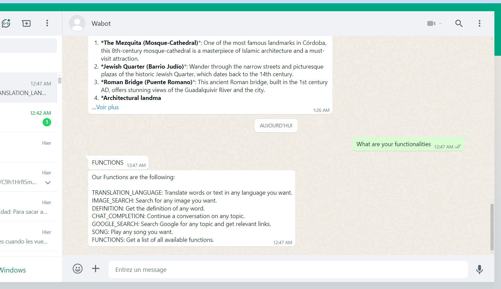Expand the truncated landmarks message via Voir plus
Image resolution: width=501 pixels, height=289 pixels.
[x=107, y=107]
